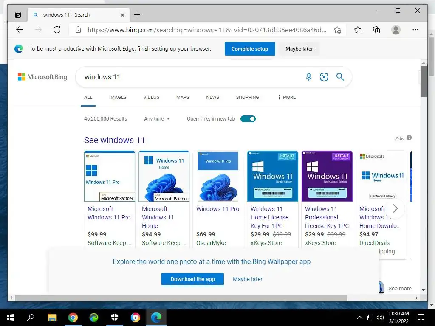Switch to the NEWS tab
Image resolution: width=435 pixels, height=326 pixels.
click(212, 97)
